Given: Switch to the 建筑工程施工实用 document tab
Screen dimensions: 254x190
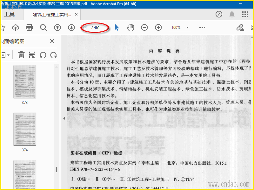Looking at the screenshot, I should (x=52, y=15).
